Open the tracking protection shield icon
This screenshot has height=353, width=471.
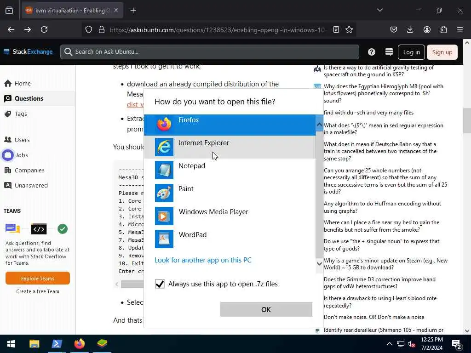tap(89, 29)
